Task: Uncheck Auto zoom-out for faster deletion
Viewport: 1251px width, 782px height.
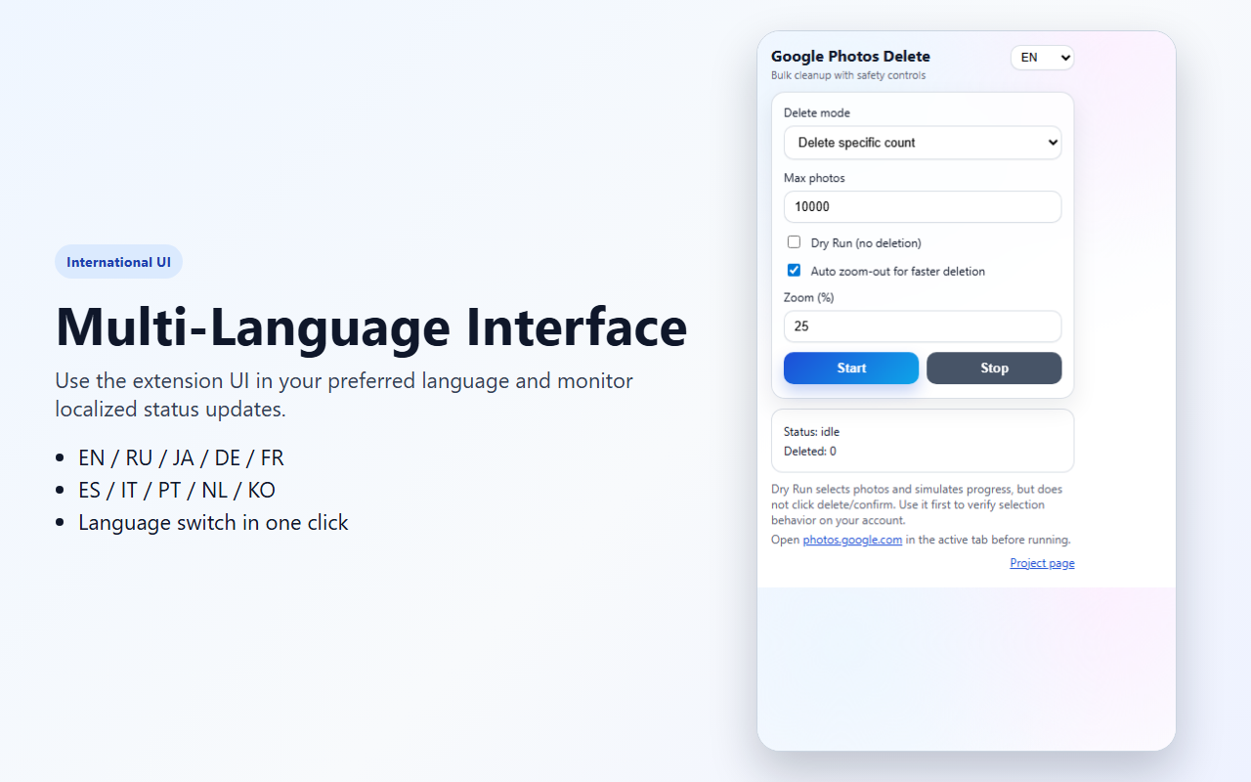Action: (795, 271)
